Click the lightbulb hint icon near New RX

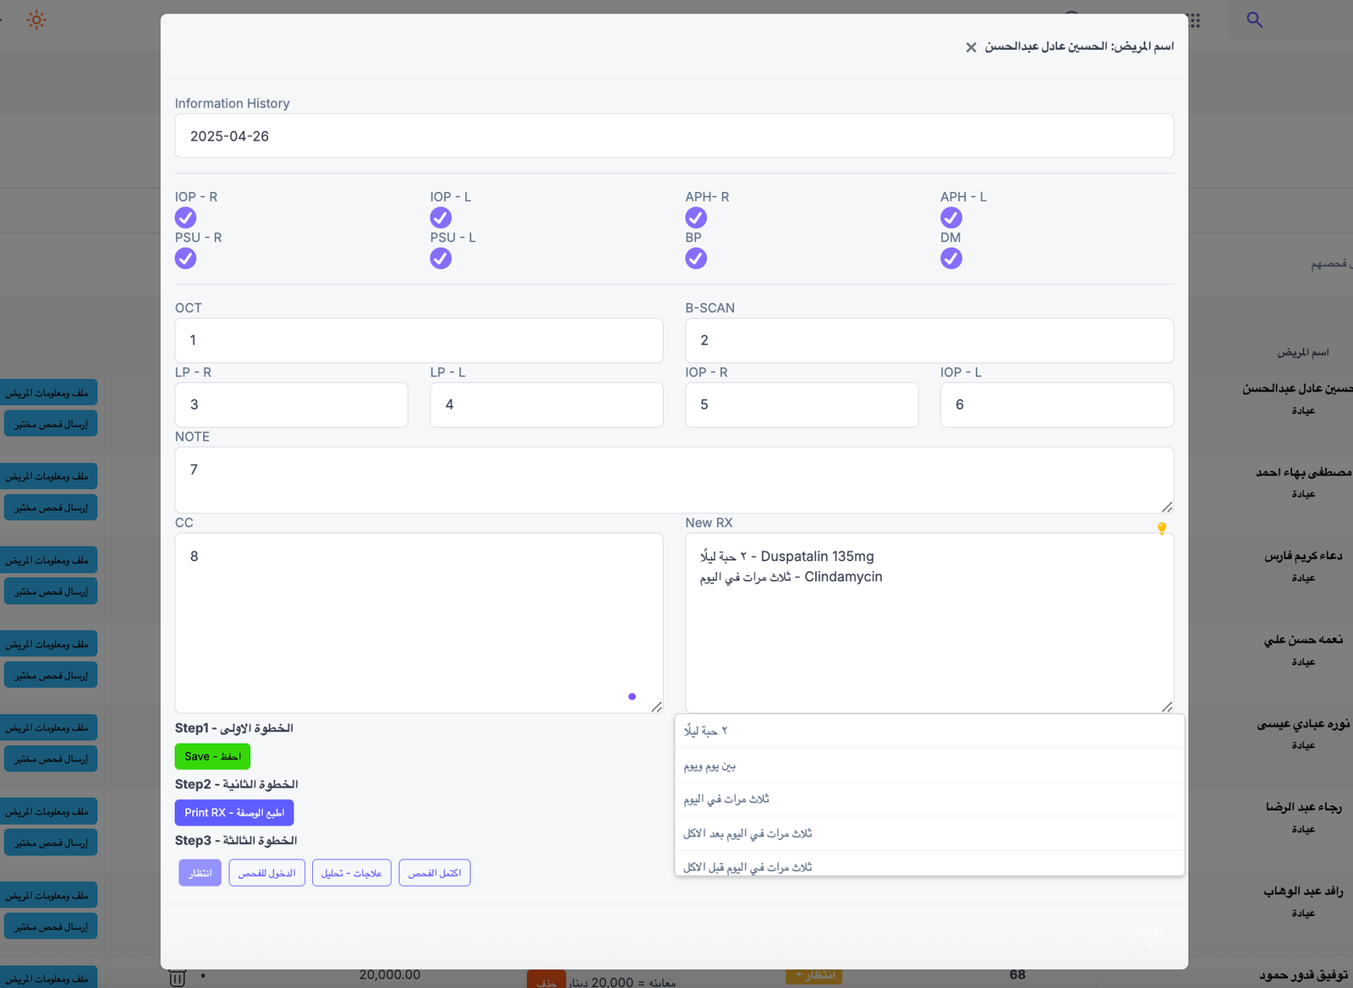(1162, 528)
